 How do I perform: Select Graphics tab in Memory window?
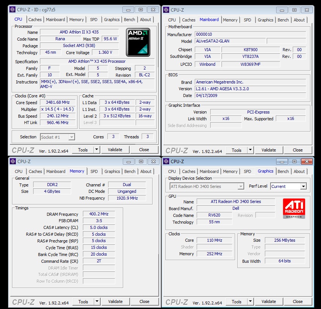click(112, 171)
